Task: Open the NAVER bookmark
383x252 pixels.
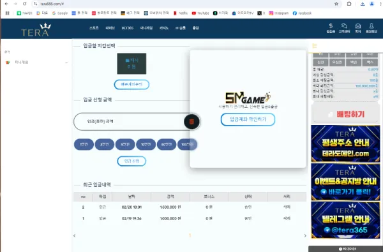Action: click(24, 13)
